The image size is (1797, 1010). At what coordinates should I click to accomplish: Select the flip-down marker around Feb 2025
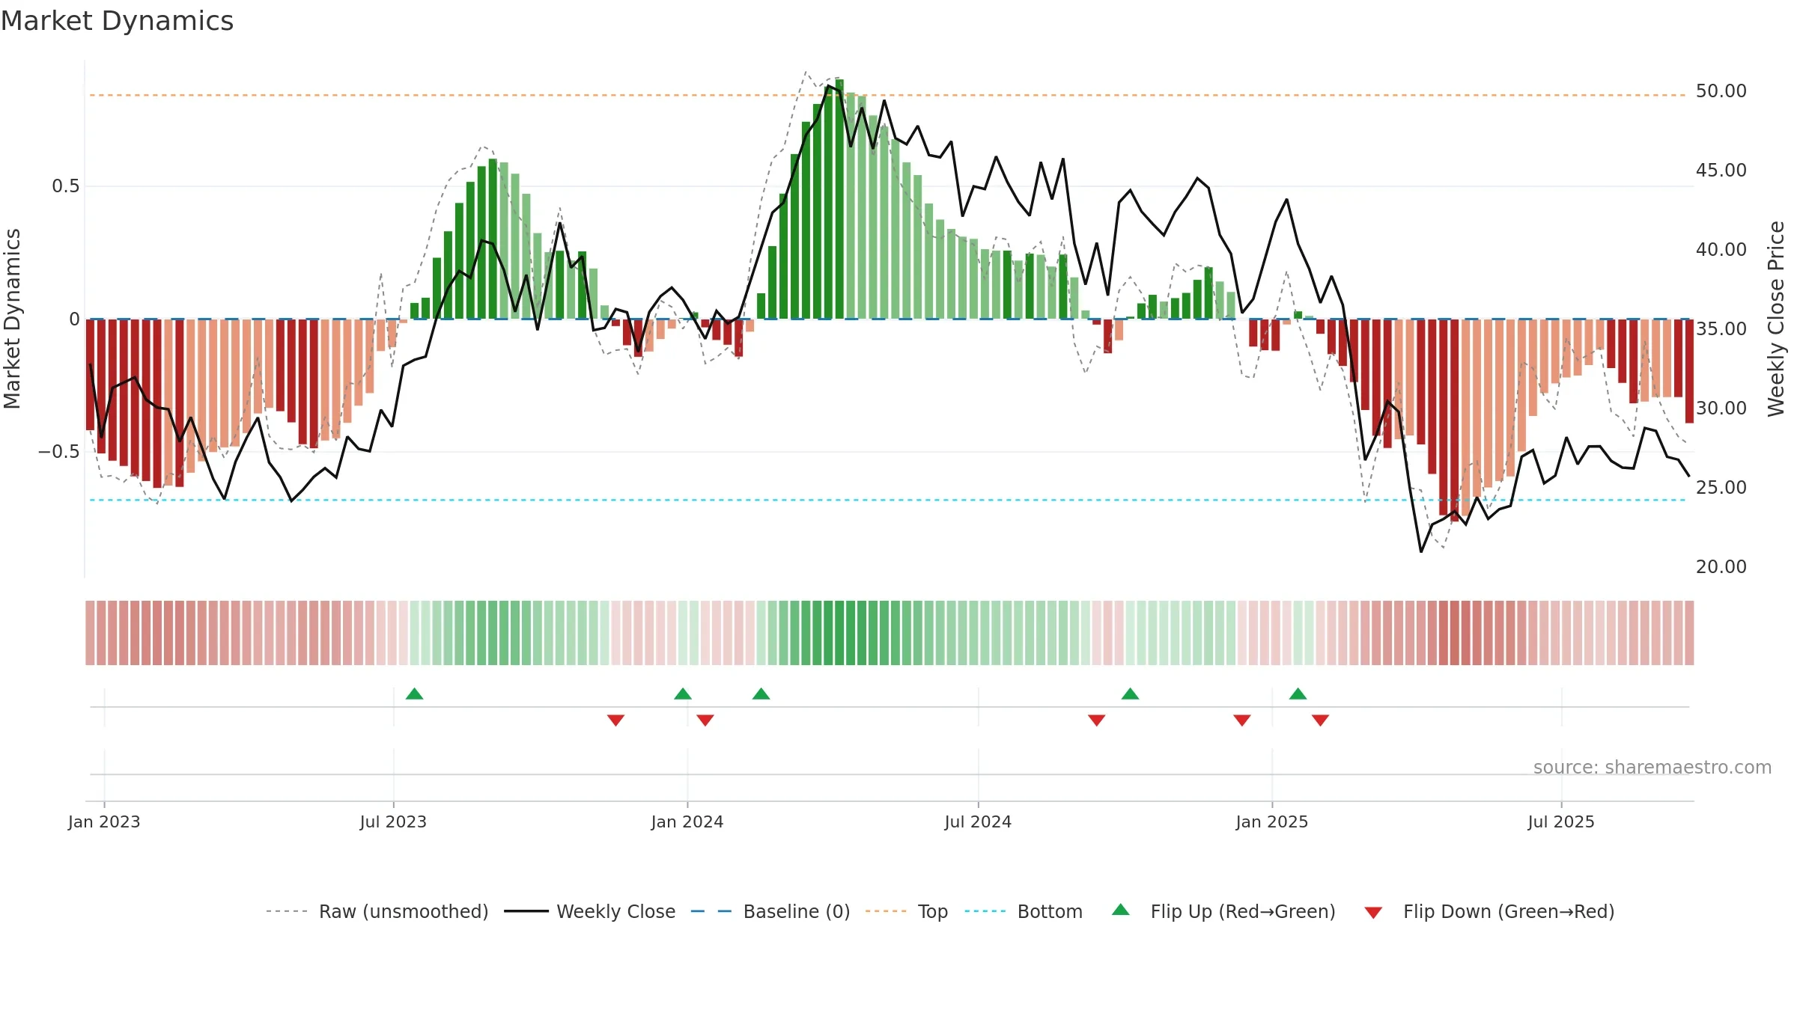[x=1320, y=720]
